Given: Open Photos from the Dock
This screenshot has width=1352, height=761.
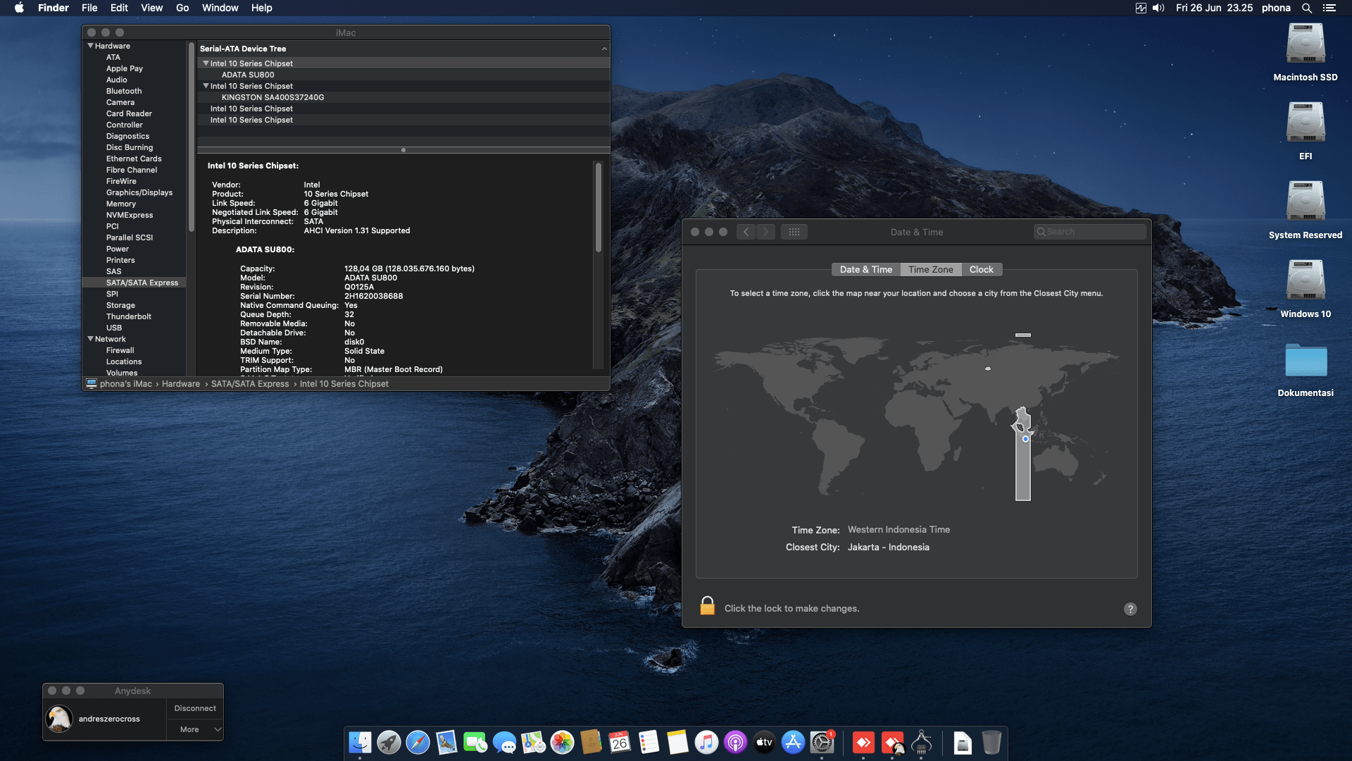Looking at the screenshot, I should (562, 743).
